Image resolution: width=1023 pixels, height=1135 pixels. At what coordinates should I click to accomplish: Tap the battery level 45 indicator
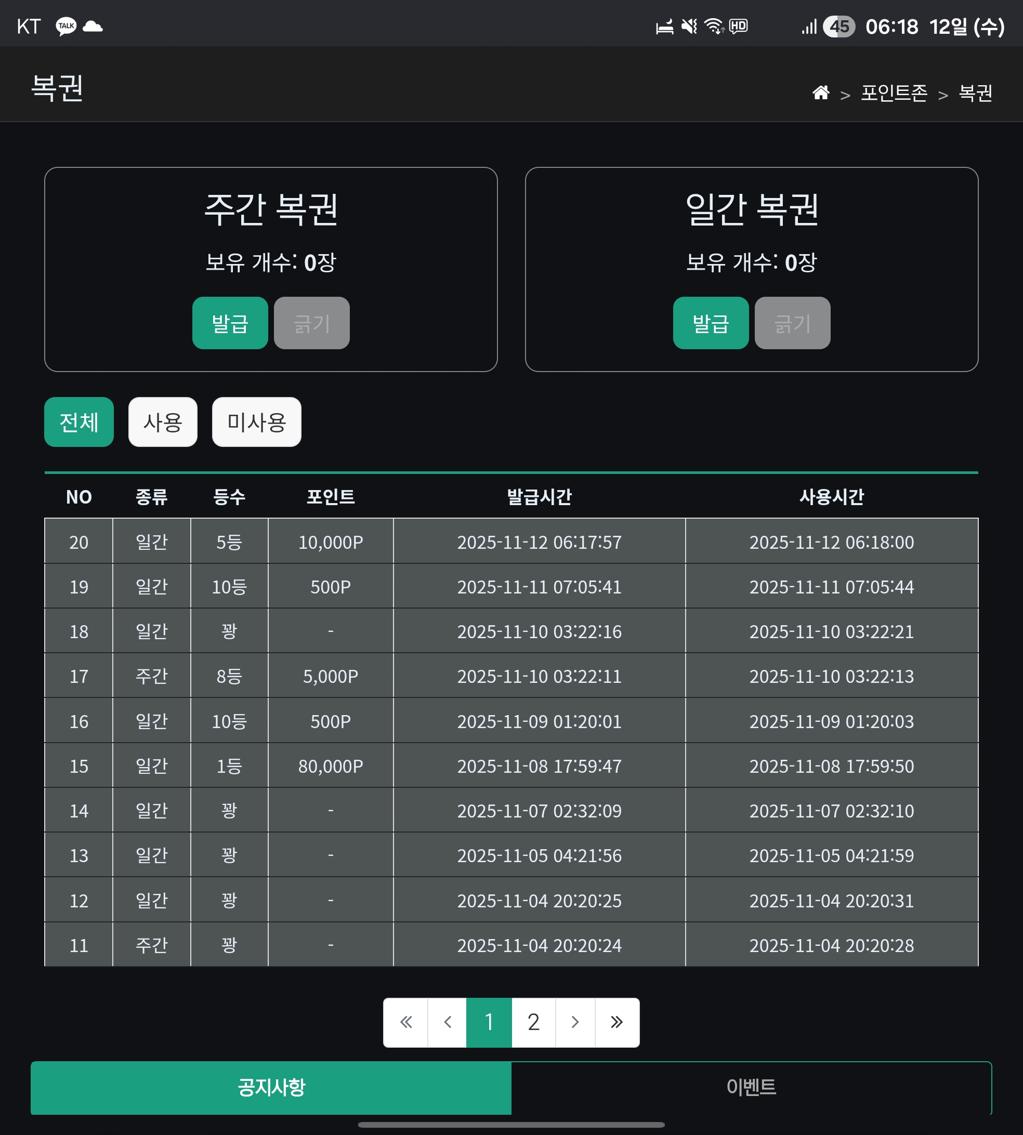coord(838,27)
